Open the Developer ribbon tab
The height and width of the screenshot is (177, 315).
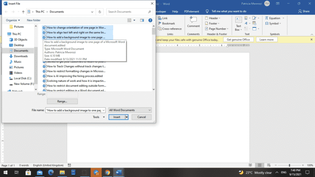click(161, 11)
